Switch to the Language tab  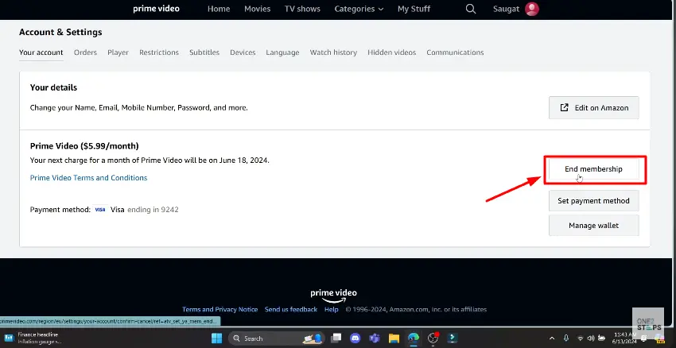(282, 52)
